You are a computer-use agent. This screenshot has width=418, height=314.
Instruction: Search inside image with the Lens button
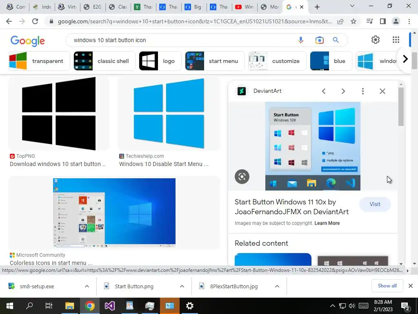[x=242, y=177]
